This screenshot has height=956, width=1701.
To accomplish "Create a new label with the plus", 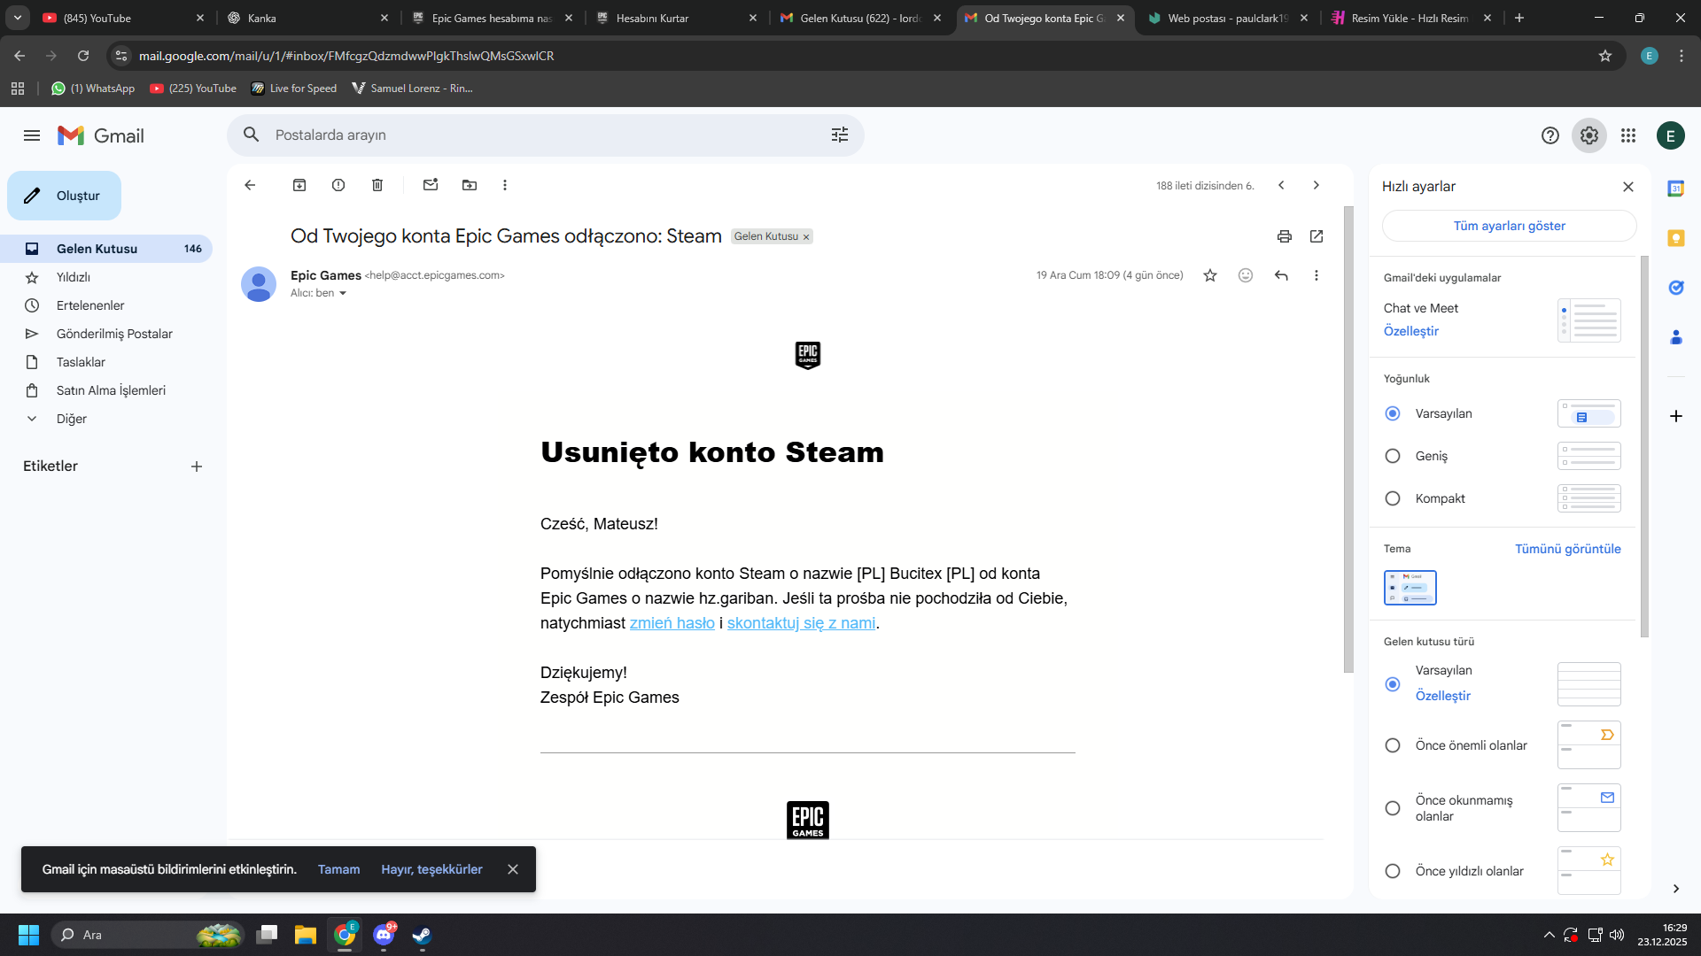I will click(197, 466).
